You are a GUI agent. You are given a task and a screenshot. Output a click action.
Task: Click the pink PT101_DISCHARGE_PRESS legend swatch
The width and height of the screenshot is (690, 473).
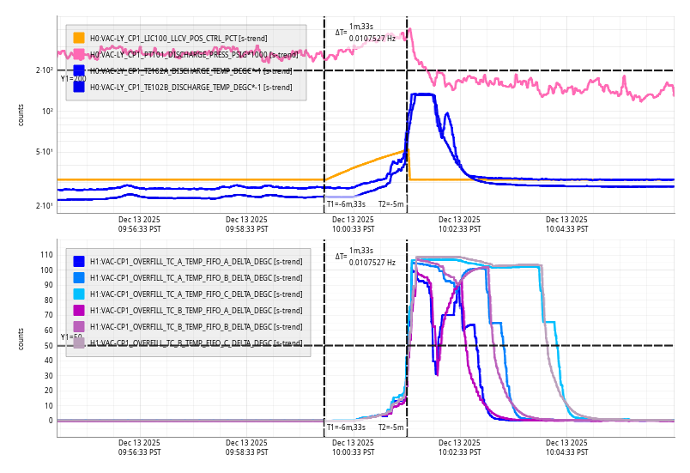(79, 54)
